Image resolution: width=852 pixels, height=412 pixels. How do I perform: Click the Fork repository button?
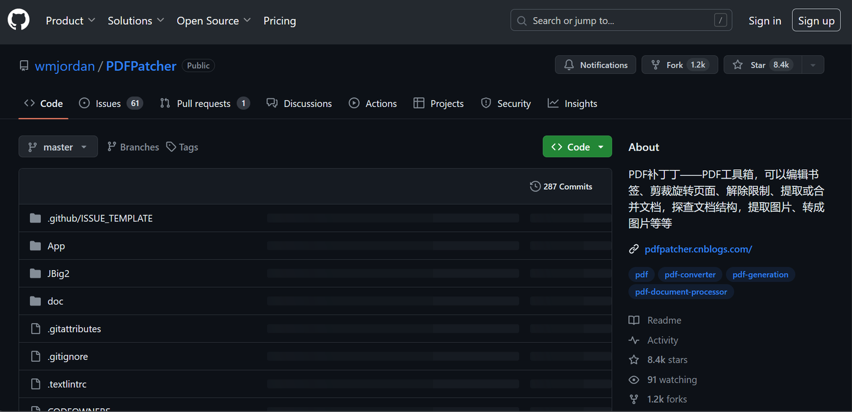[679, 65]
